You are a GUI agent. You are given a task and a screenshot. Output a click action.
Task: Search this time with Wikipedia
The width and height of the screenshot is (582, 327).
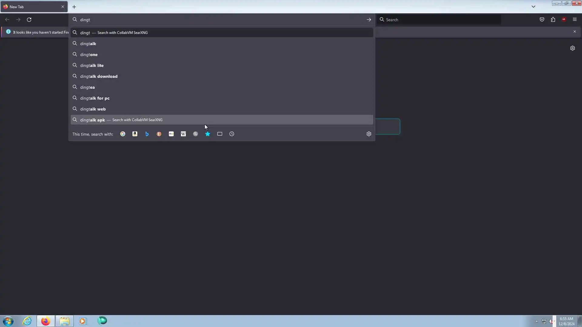[x=183, y=134]
